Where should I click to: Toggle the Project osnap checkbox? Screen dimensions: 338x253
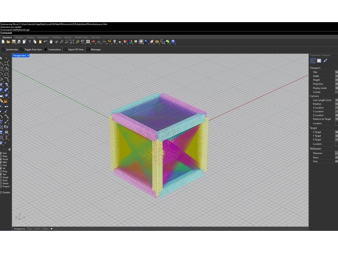pyautogui.click(x=1, y=187)
